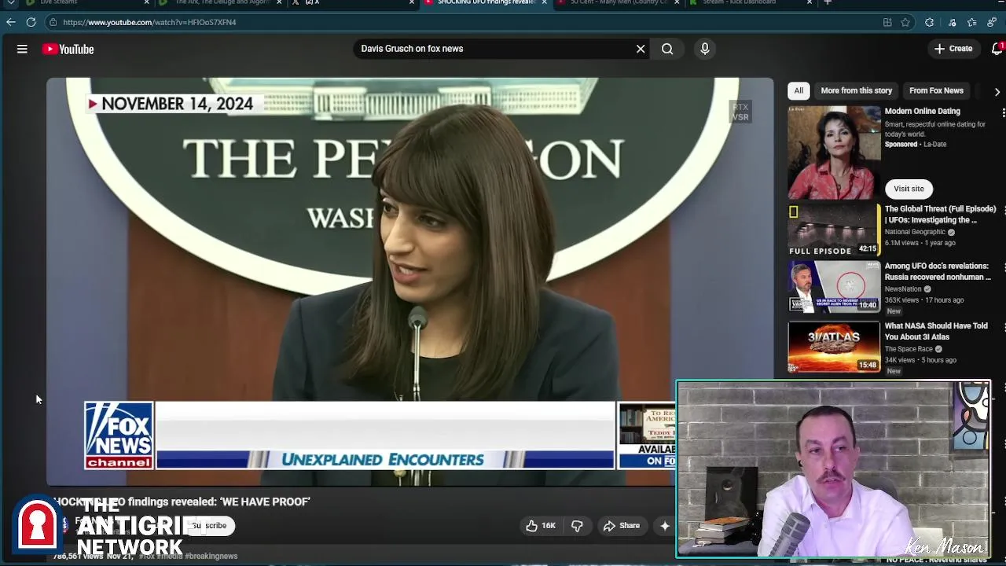The height and width of the screenshot is (566, 1006).
Task: Switch to the X browser tab
Action: pyautogui.click(x=354, y=3)
